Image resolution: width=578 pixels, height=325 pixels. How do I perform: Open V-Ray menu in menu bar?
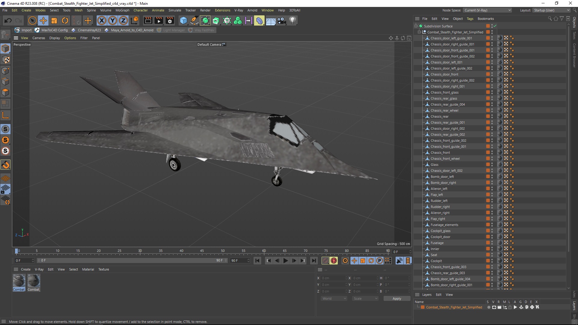point(239,10)
